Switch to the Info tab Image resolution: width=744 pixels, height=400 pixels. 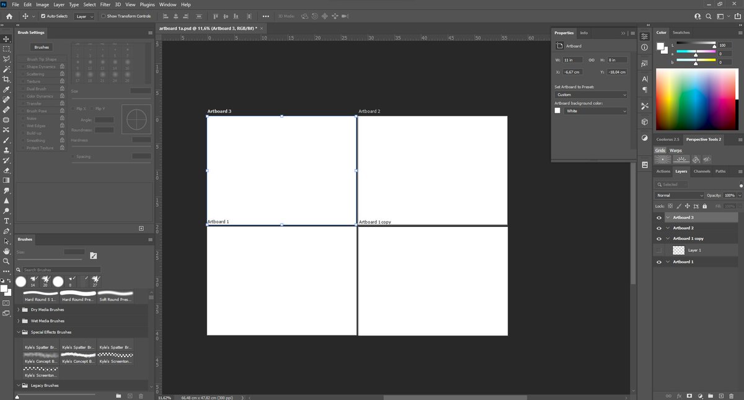tap(583, 33)
